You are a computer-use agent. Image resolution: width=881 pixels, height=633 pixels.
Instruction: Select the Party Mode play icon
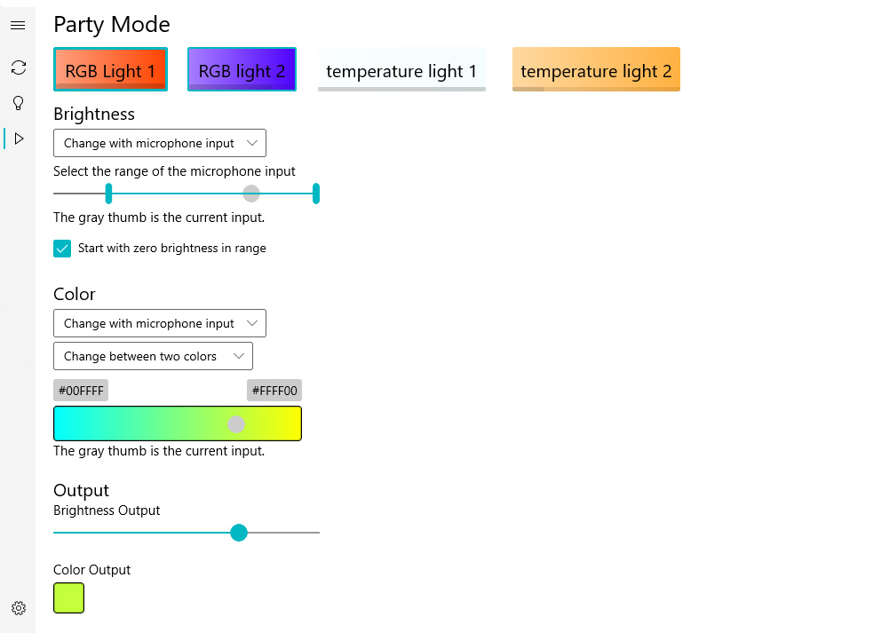click(19, 138)
